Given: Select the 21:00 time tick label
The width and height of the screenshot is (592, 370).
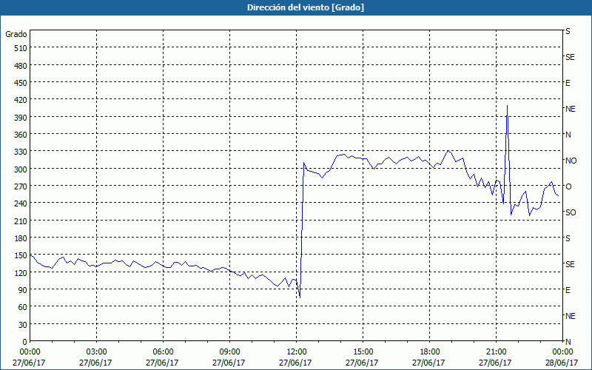Looking at the screenshot, I should (496, 352).
